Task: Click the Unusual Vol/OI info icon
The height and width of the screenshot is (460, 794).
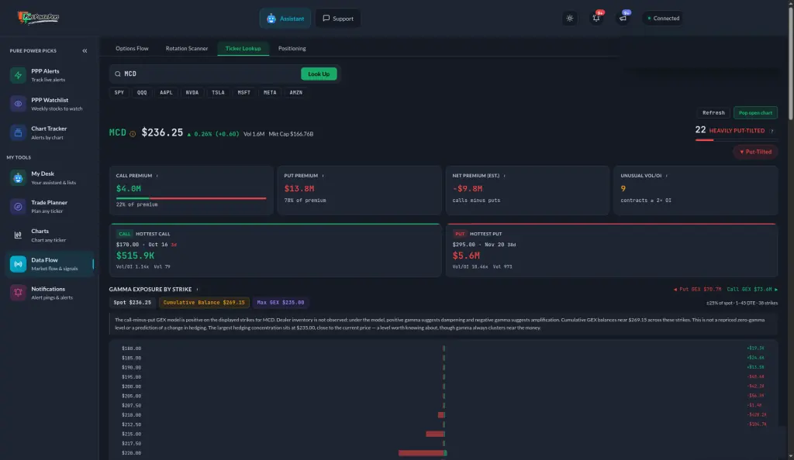Action: coord(666,176)
